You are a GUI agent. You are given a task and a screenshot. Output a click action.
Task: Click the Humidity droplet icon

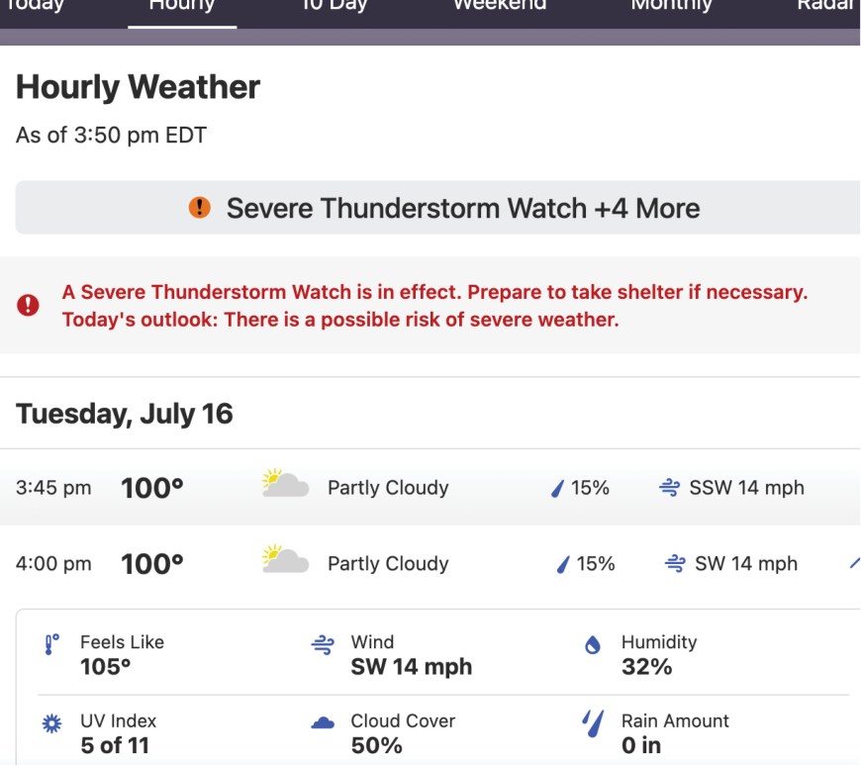(593, 645)
